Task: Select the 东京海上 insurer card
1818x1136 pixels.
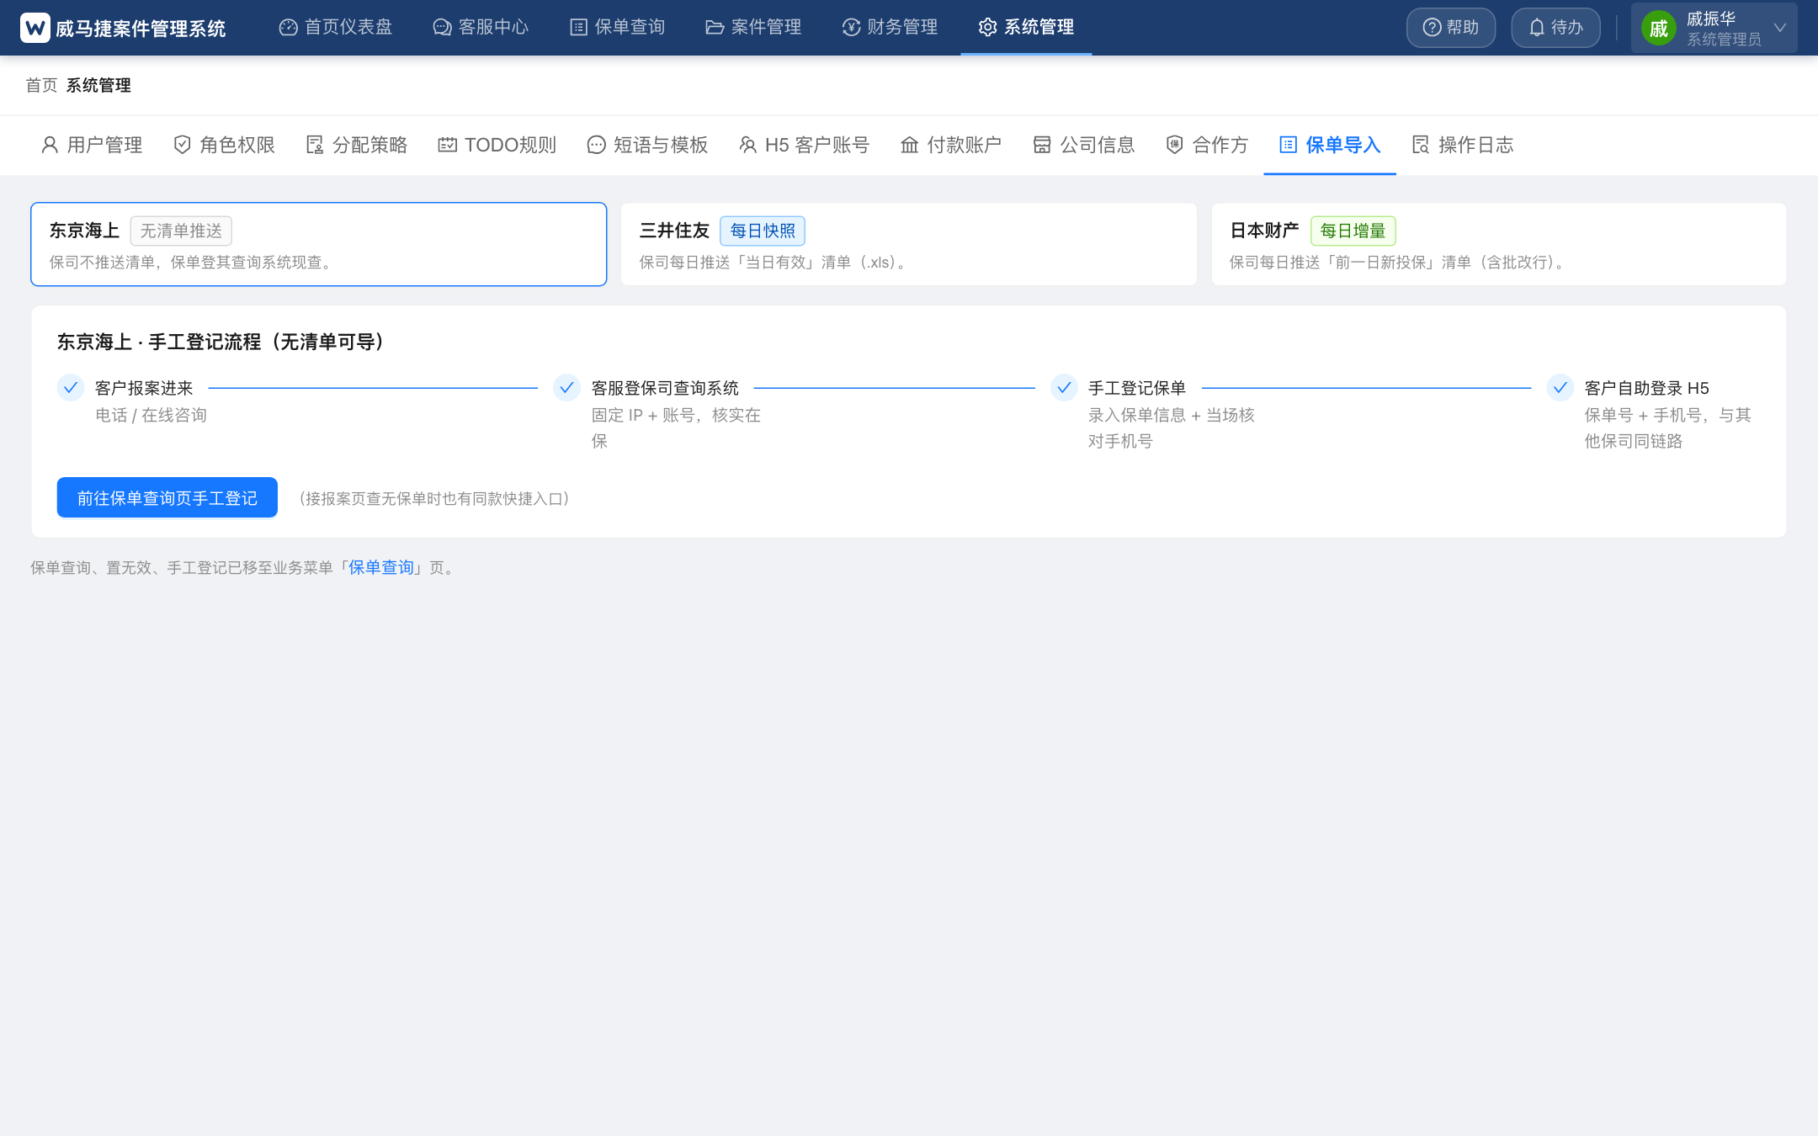Action: click(x=318, y=244)
